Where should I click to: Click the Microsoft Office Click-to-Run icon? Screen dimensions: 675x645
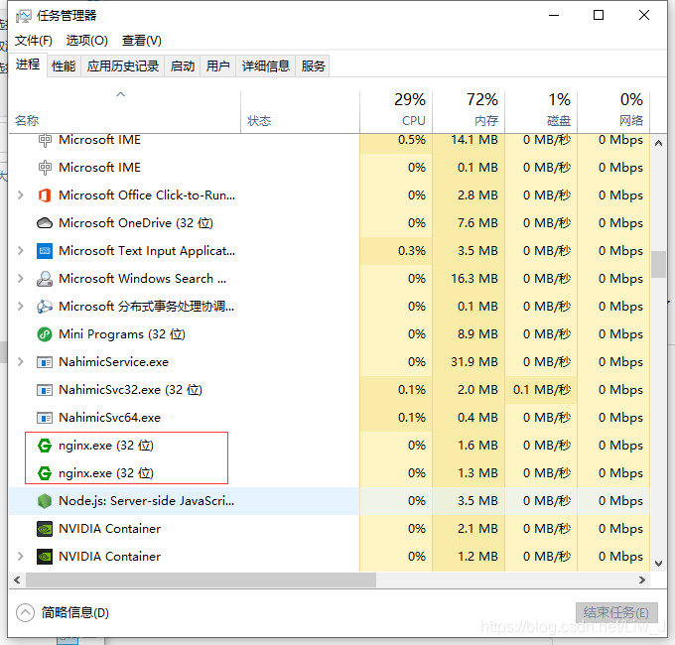tap(45, 195)
